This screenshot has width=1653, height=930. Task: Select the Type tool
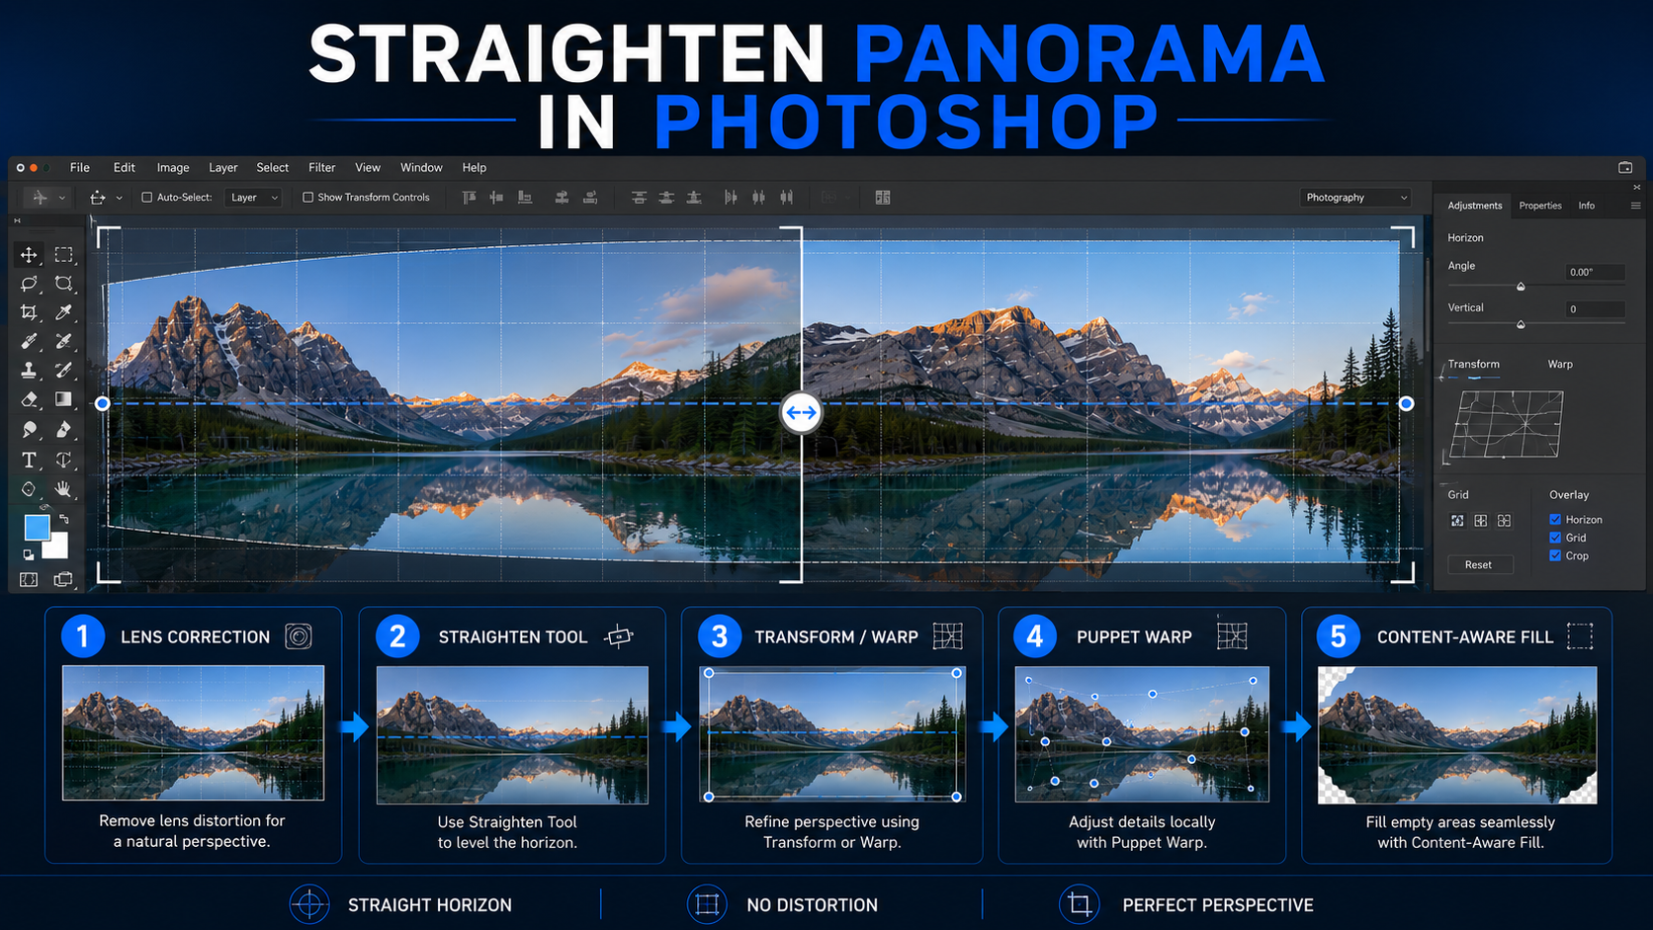point(29,460)
